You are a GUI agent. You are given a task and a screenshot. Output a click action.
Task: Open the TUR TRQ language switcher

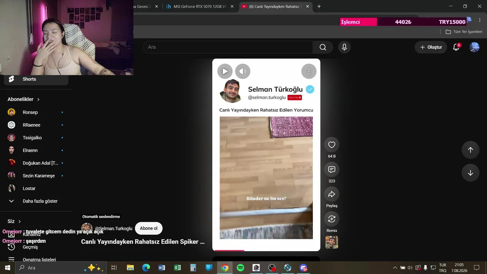443,268
